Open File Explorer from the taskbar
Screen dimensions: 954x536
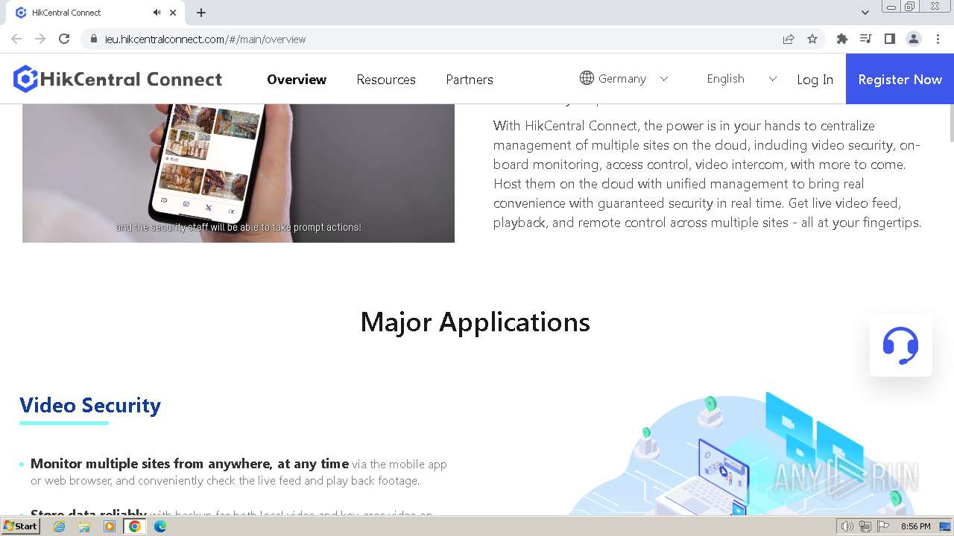(84, 526)
